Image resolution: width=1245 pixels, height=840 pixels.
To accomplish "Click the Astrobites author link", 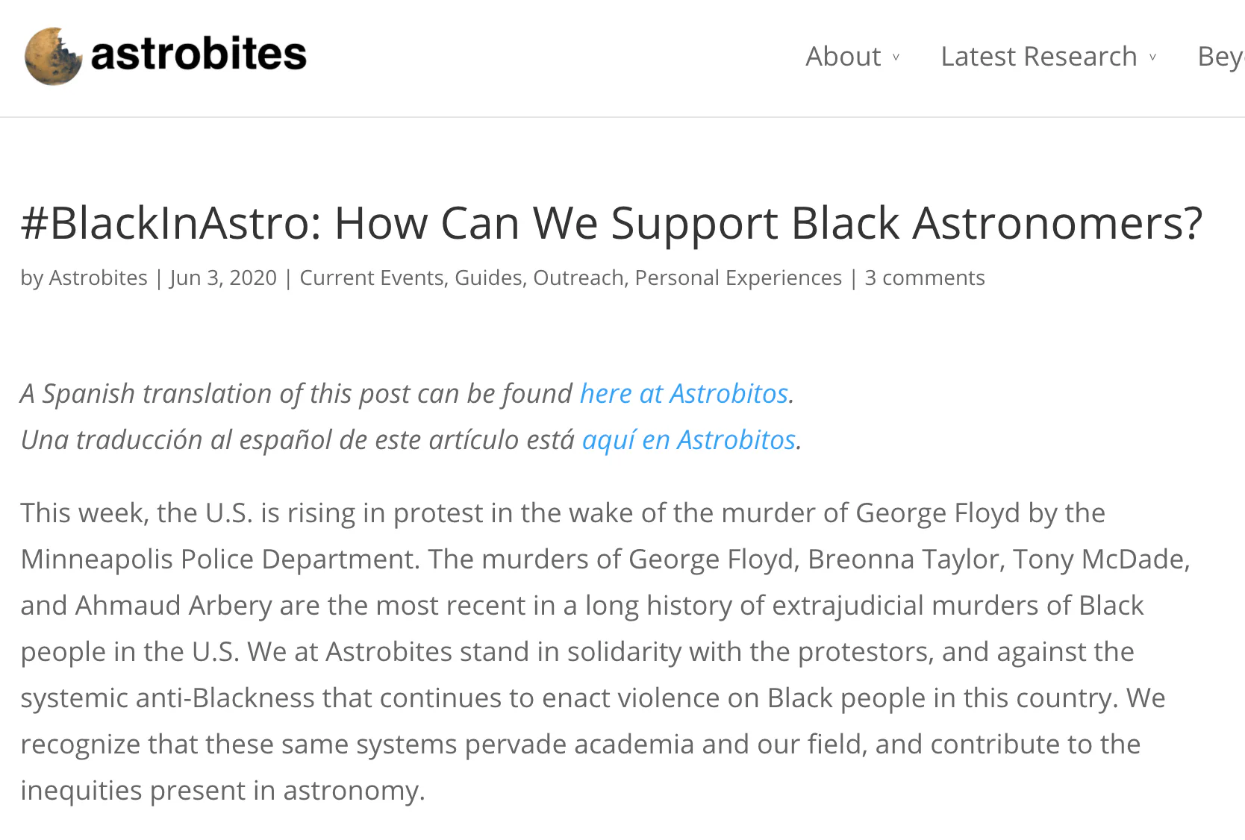I will coord(98,278).
